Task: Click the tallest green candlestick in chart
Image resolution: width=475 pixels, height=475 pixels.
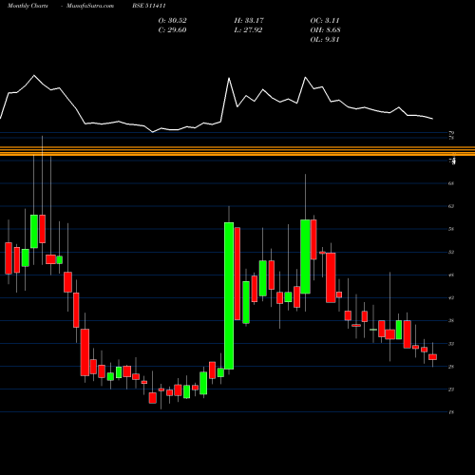Action: (x=229, y=295)
